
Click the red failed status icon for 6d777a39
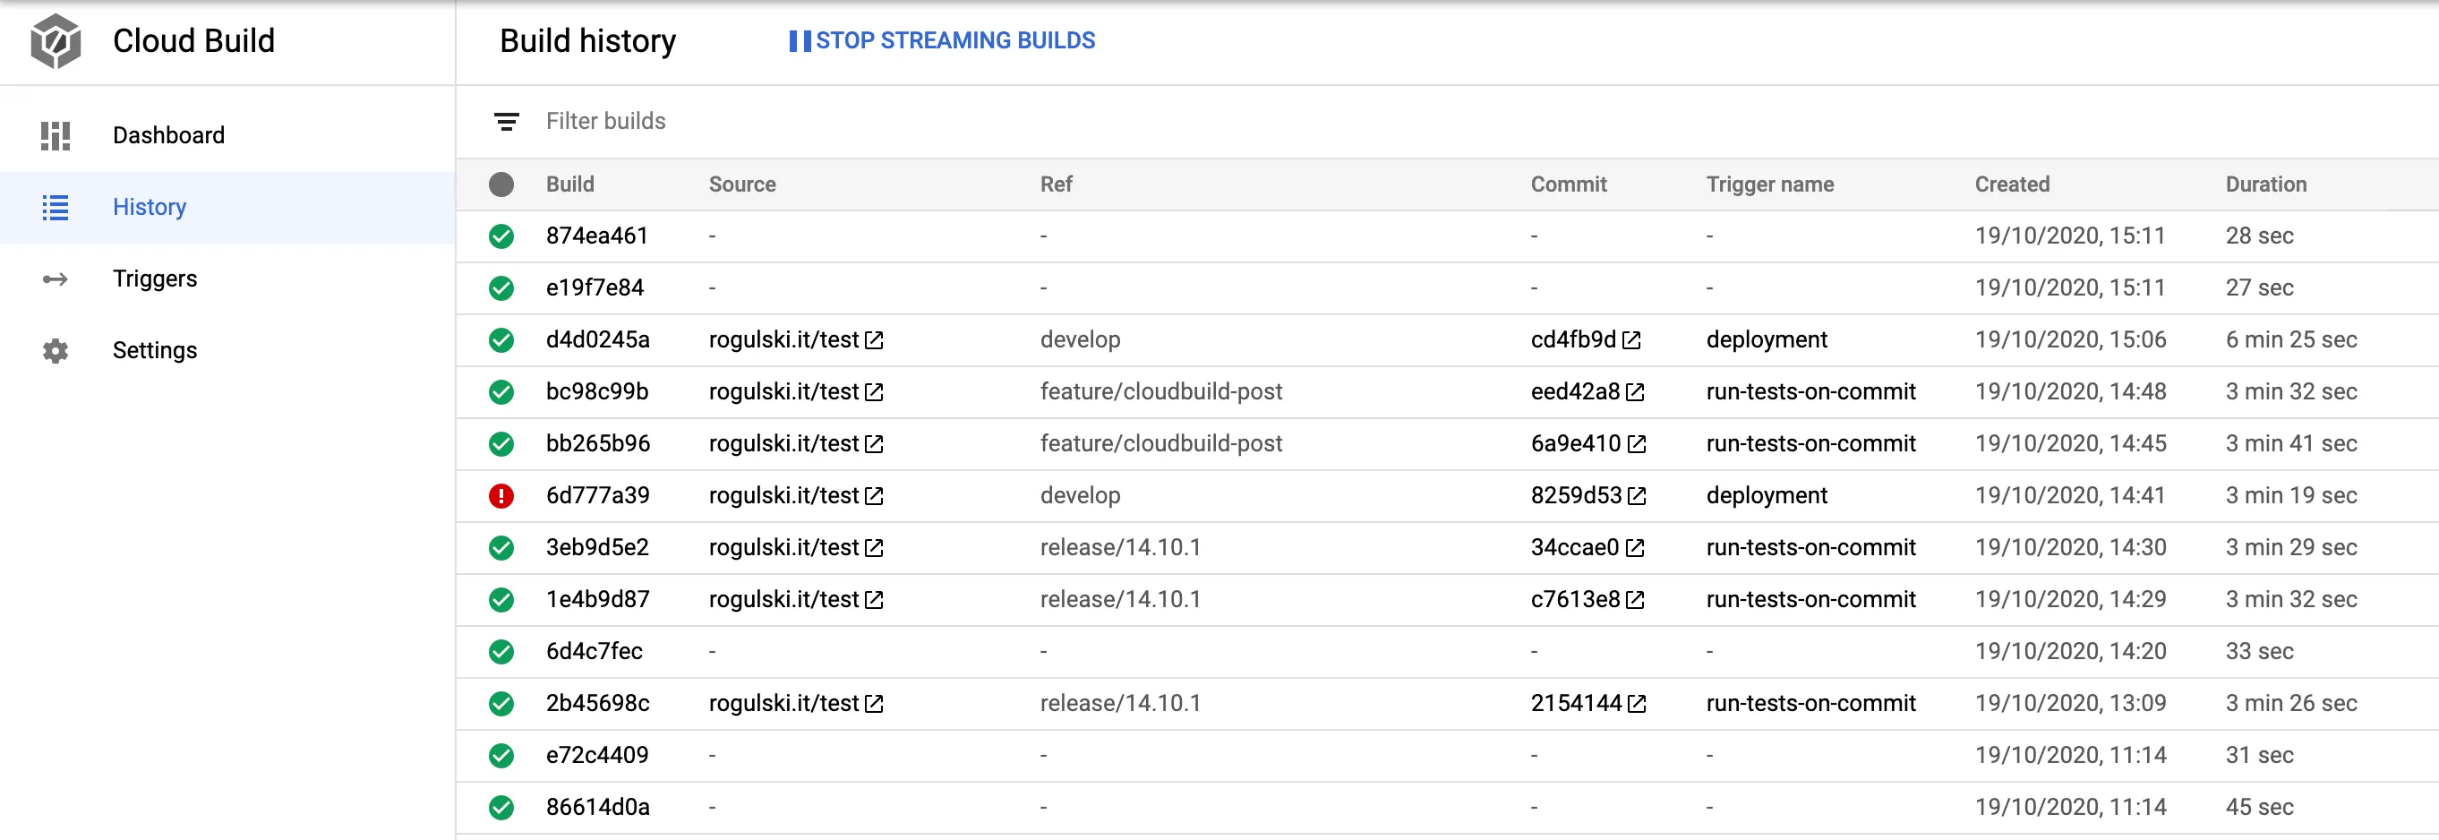tap(501, 495)
